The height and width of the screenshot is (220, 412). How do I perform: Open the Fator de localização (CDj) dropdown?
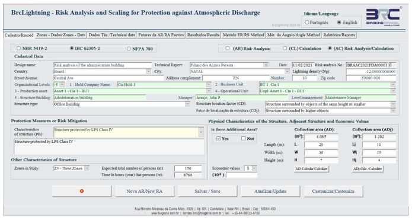click(393, 111)
